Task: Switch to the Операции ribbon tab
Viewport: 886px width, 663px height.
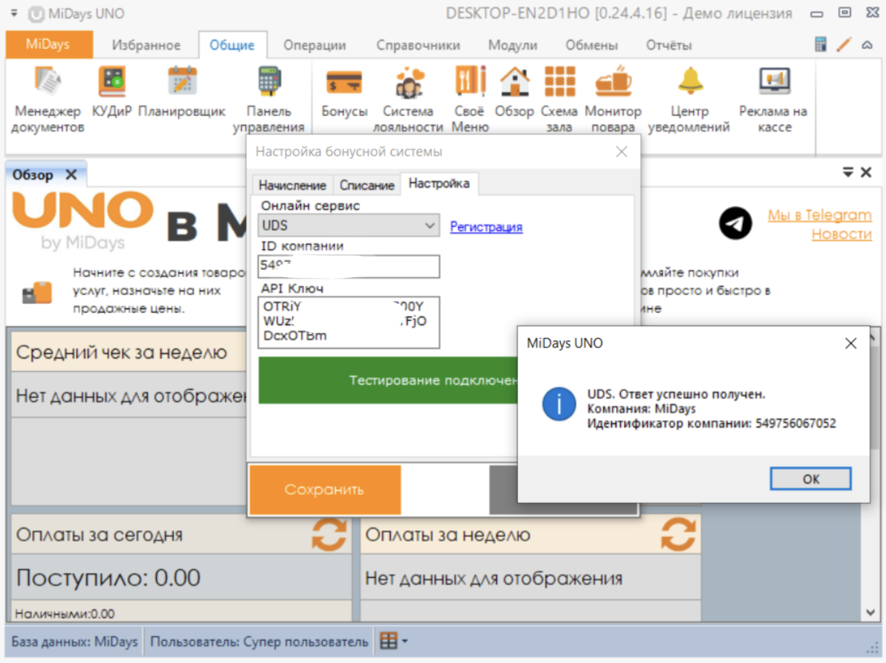Action: coord(315,45)
